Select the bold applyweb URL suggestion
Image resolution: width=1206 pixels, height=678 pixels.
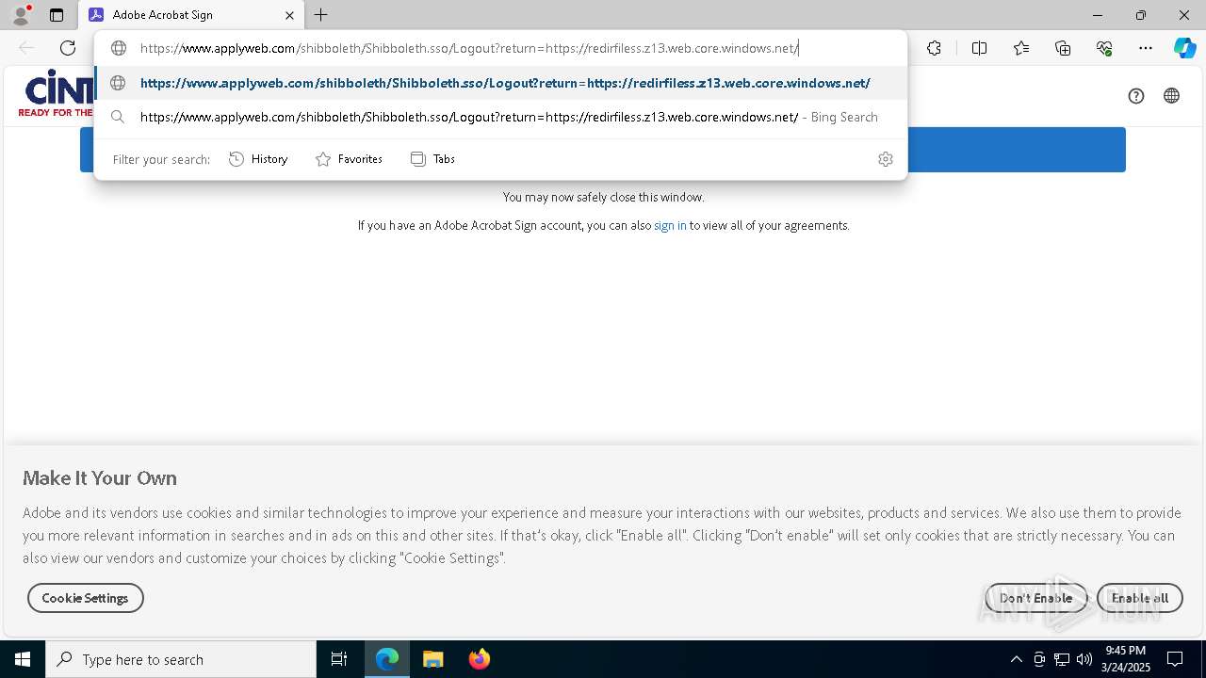click(x=500, y=83)
